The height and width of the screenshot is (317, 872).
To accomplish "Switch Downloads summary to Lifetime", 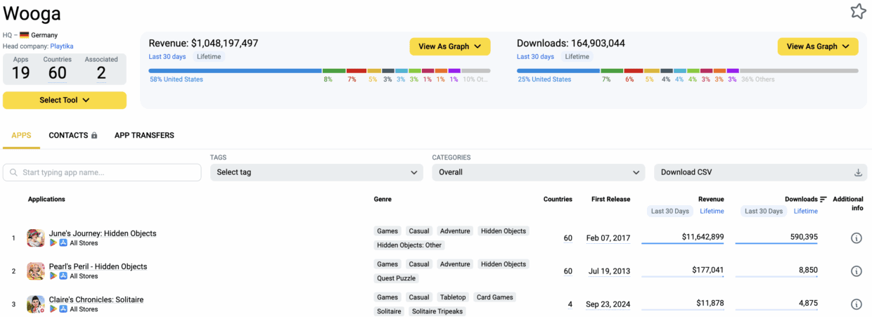I will [577, 57].
